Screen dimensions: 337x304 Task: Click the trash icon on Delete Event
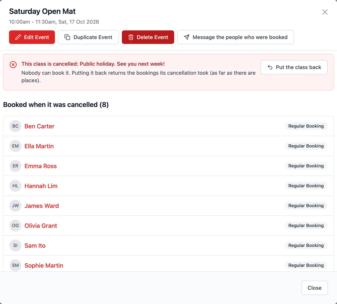pyautogui.click(x=131, y=37)
